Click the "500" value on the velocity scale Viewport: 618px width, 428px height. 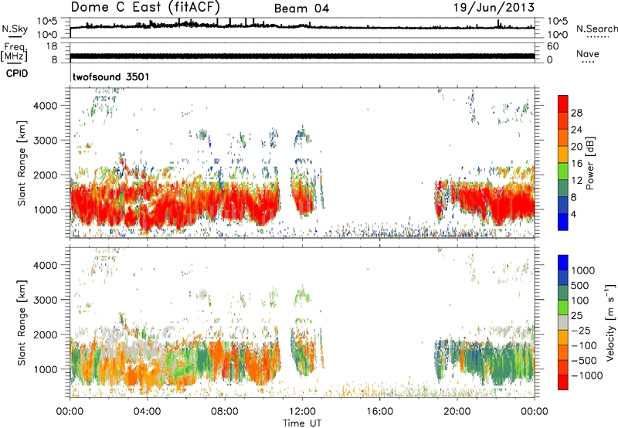pyautogui.click(x=580, y=285)
